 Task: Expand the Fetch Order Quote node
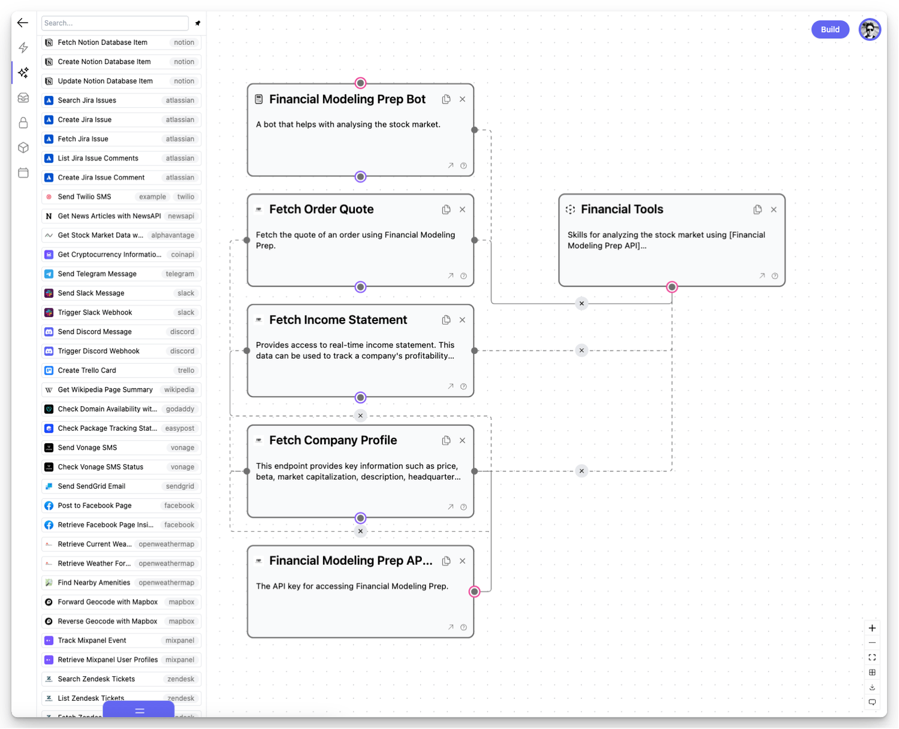451,276
